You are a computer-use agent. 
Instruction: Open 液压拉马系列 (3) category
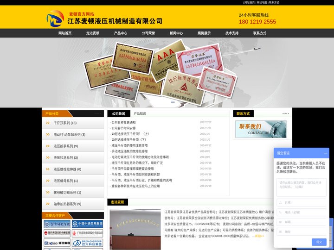(x=66, y=157)
